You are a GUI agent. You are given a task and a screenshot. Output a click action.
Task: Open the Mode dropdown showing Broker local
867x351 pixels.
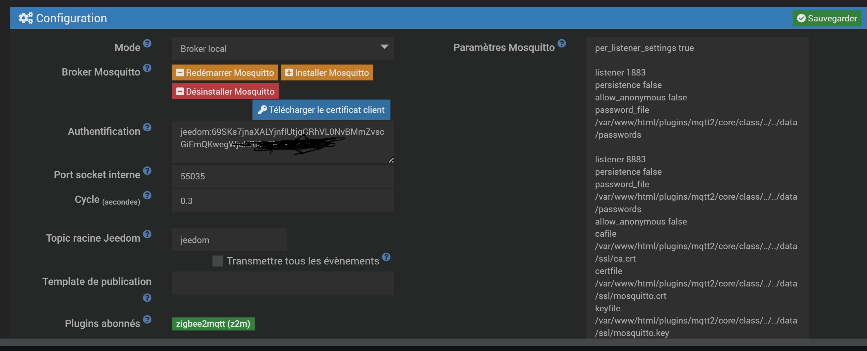pyautogui.click(x=283, y=49)
